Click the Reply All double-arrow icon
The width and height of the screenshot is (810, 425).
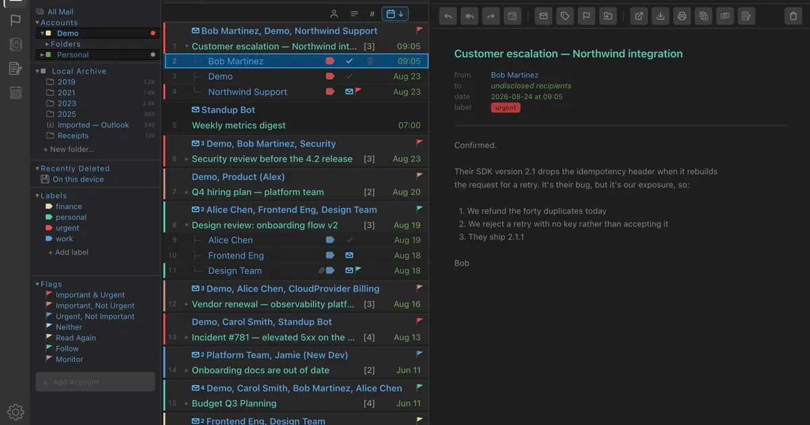469,16
